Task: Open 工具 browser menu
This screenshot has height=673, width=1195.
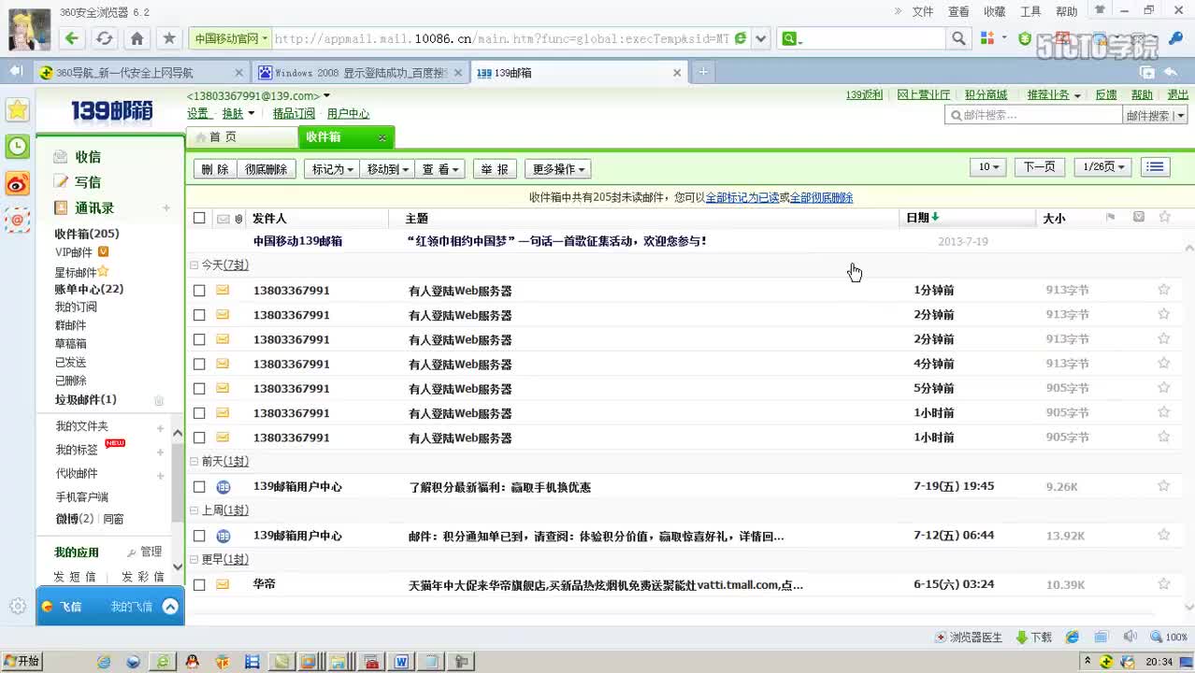Action: [x=1030, y=11]
